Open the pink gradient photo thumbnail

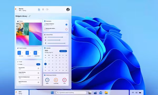tap(23, 40)
